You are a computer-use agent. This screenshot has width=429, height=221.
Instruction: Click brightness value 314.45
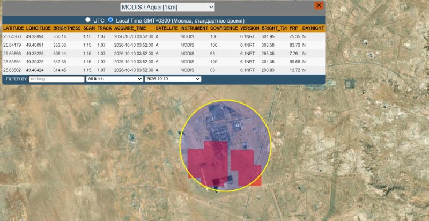pos(60,70)
